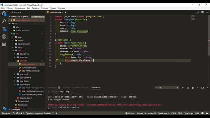Click the master branch indicator

6,113
